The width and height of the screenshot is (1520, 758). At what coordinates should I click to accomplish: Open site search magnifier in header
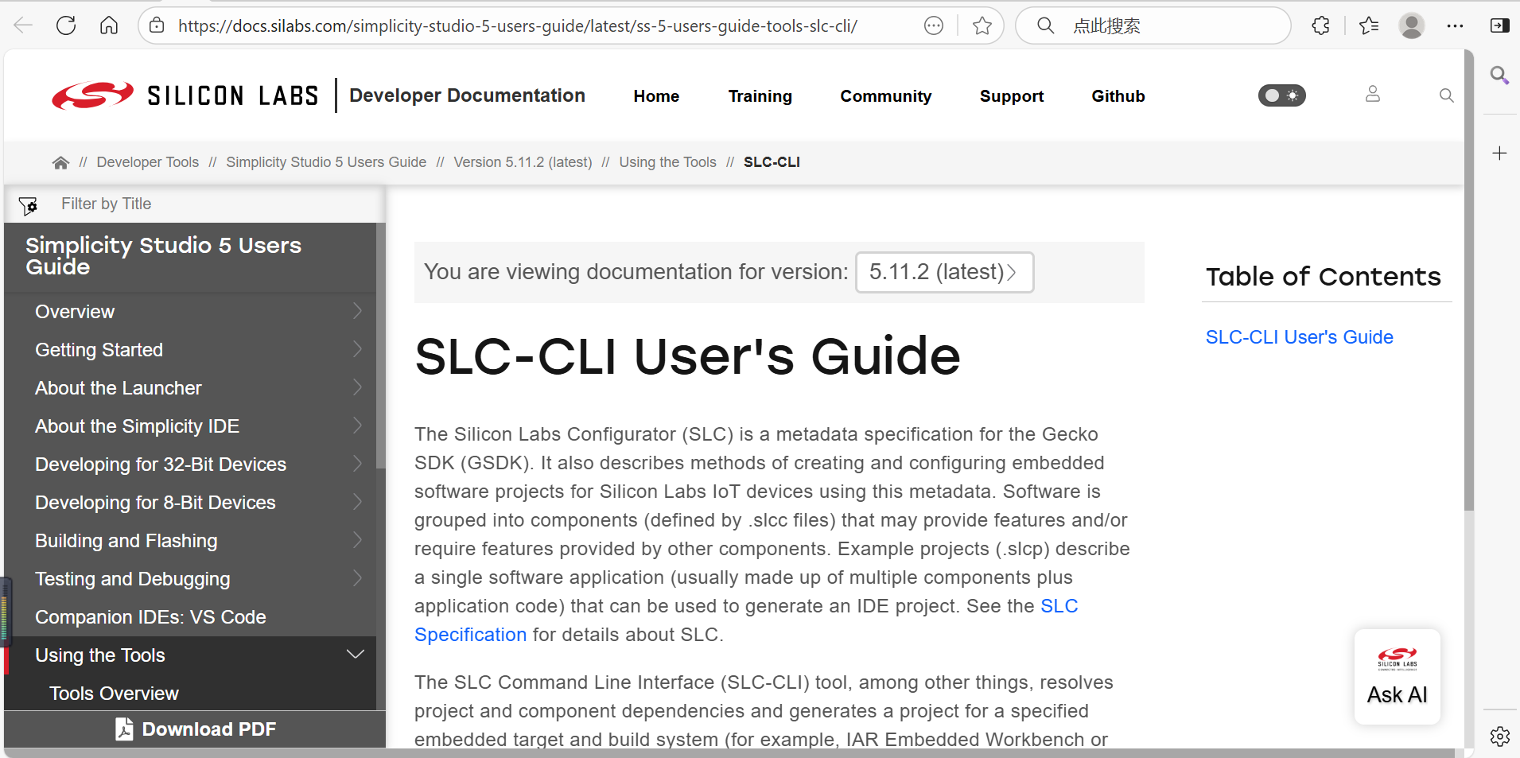point(1447,95)
